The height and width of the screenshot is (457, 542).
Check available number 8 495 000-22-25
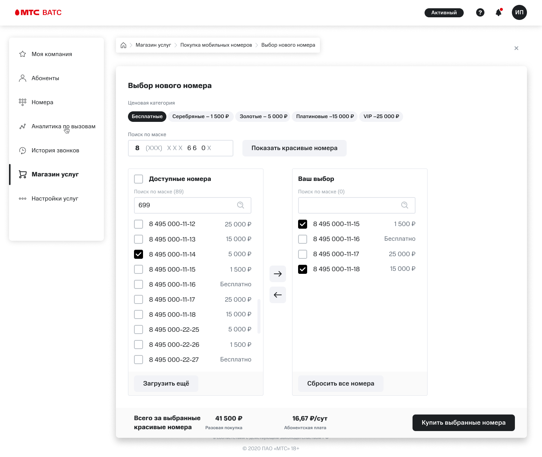coord(139,329)
